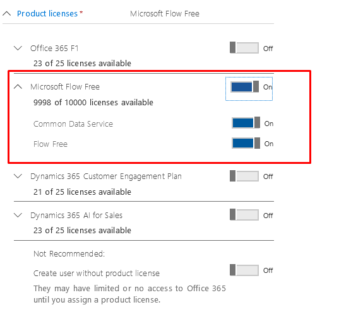The image size is (363, 329).
Task: Enable the Office 365 F1 license toggle
Action: tap(244, 48)
